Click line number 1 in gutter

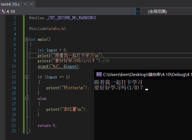point(15,18)
